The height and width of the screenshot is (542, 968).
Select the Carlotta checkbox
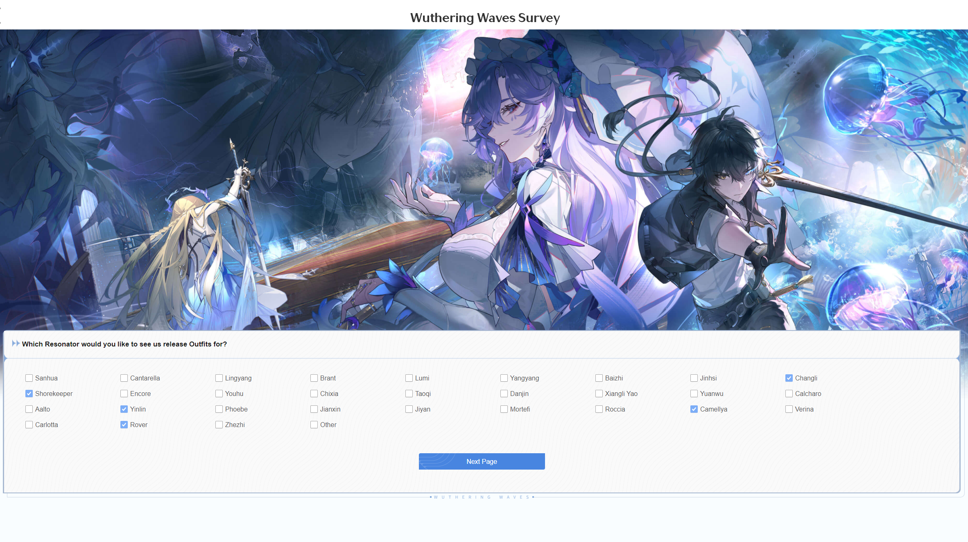(29, 425)
